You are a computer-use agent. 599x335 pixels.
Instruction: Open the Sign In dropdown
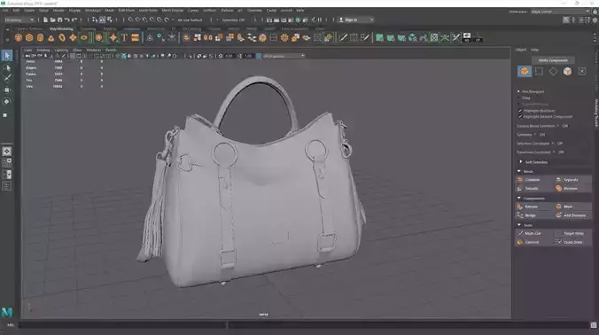click(x=356, y=19)
